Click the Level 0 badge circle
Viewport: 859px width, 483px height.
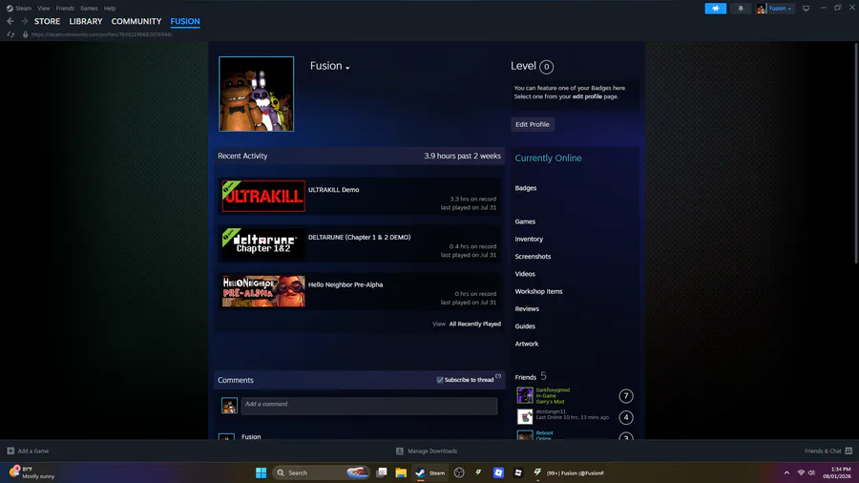tap(546, 67)
